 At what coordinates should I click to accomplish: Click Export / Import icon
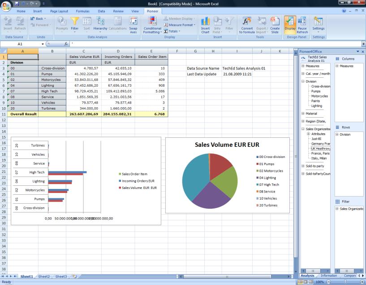point(261,25)
